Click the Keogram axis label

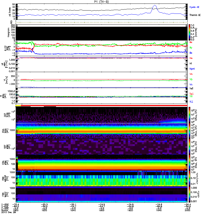(x=8, y=32)
